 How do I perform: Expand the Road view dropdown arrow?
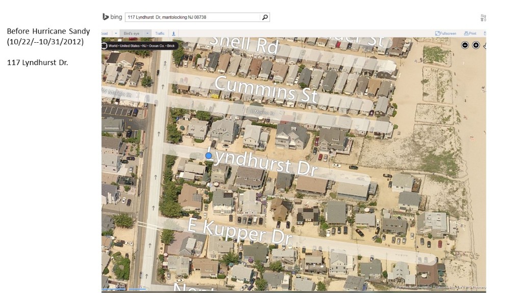116,34
